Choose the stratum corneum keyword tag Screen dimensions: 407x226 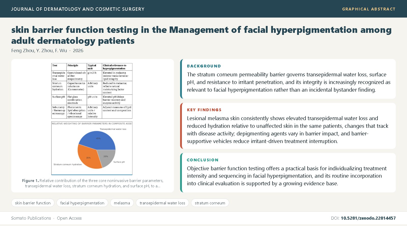coord(210,203)
